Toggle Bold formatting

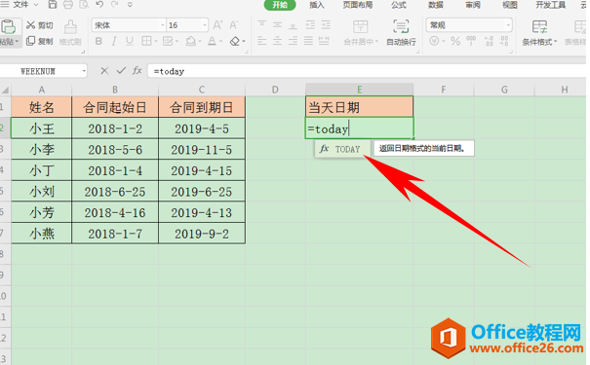[98, 41]
